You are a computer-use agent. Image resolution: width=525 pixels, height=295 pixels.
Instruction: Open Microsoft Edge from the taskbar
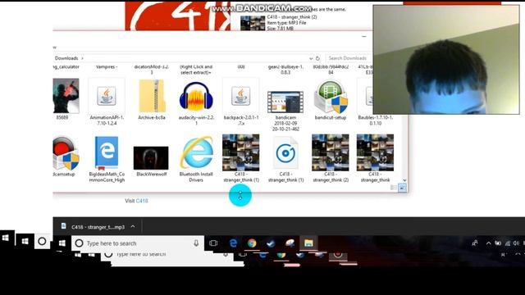point(233,243)
